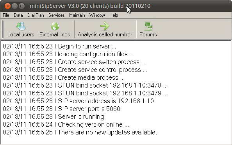Image resolution: width=232 pixels, height=145 pixels.
Task: Click the toolbar drag handle
Action: [3, 29]
